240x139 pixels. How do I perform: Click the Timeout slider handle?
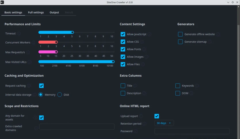tap(72, 32)
